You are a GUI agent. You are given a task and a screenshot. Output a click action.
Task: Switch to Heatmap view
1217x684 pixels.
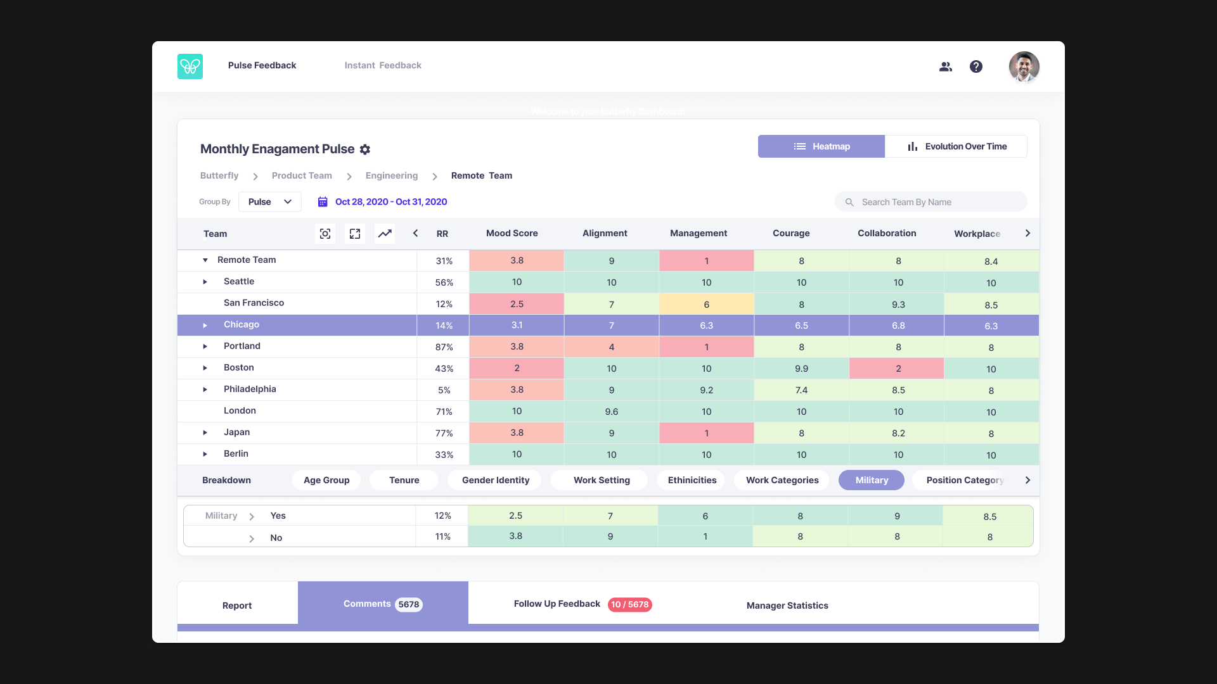point(821,146)
